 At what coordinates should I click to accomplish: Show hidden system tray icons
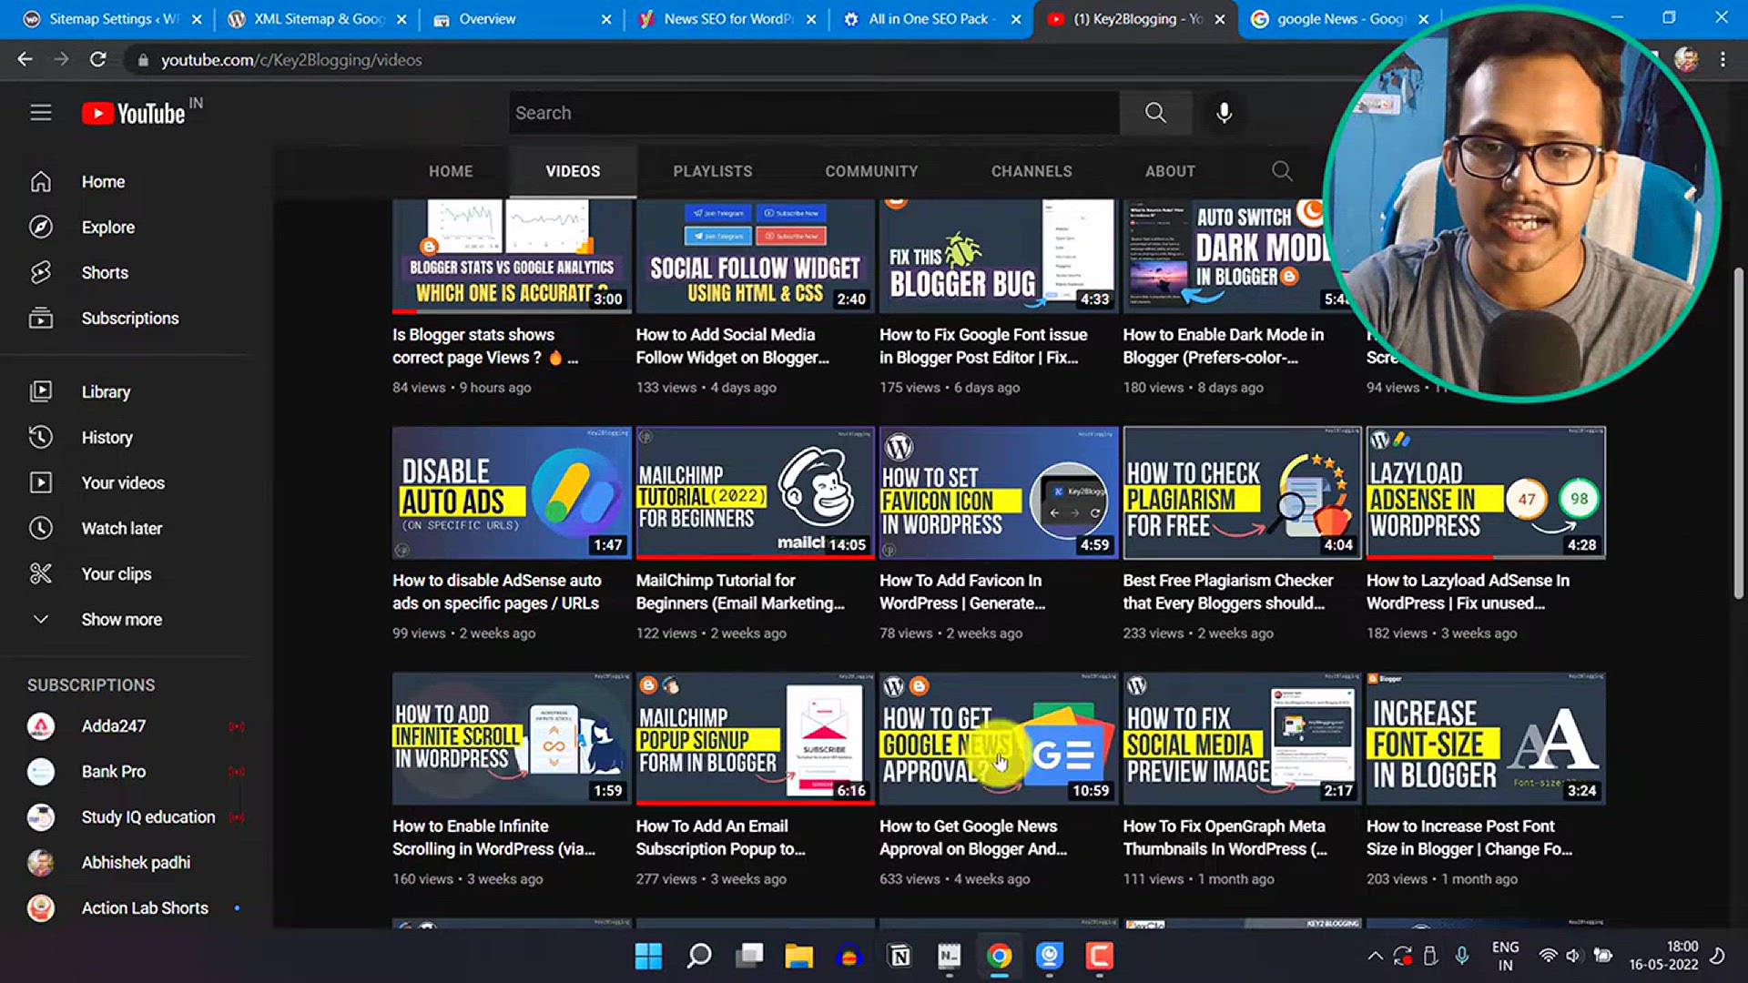(1375, 956)
